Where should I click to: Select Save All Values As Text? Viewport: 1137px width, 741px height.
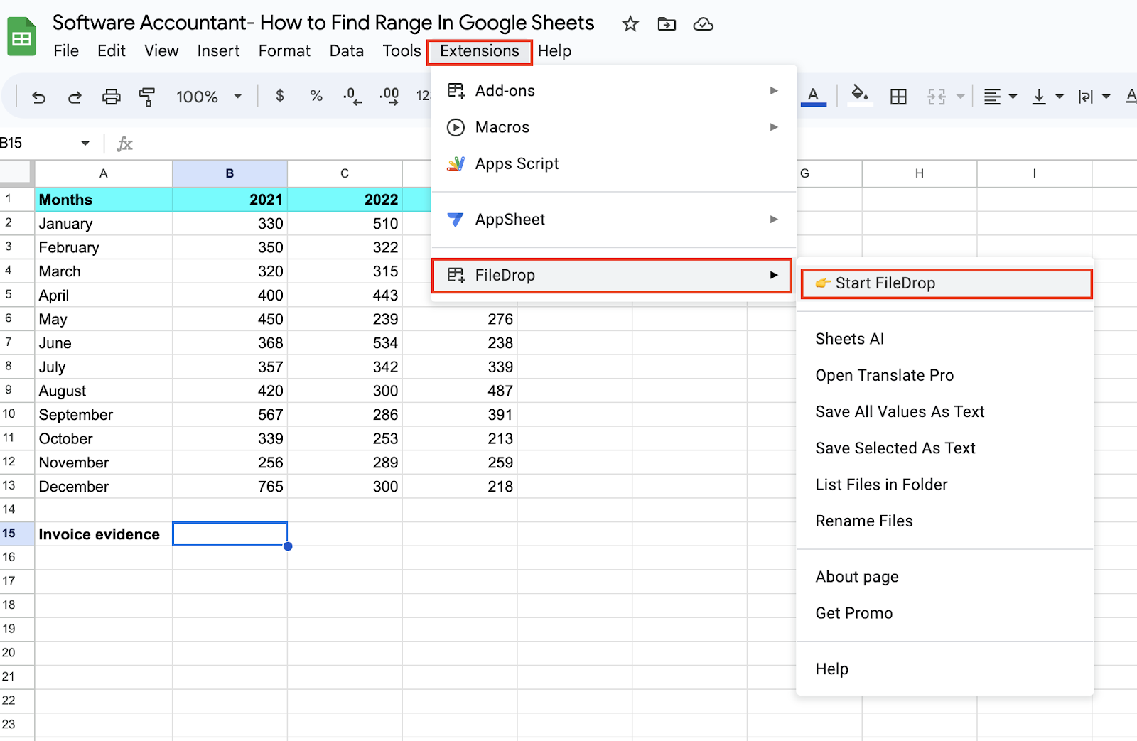pos(945,412)
